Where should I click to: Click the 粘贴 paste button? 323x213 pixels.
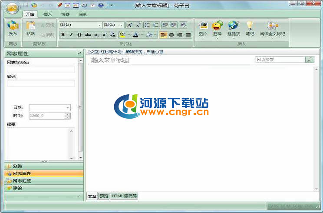pos(30,29)
